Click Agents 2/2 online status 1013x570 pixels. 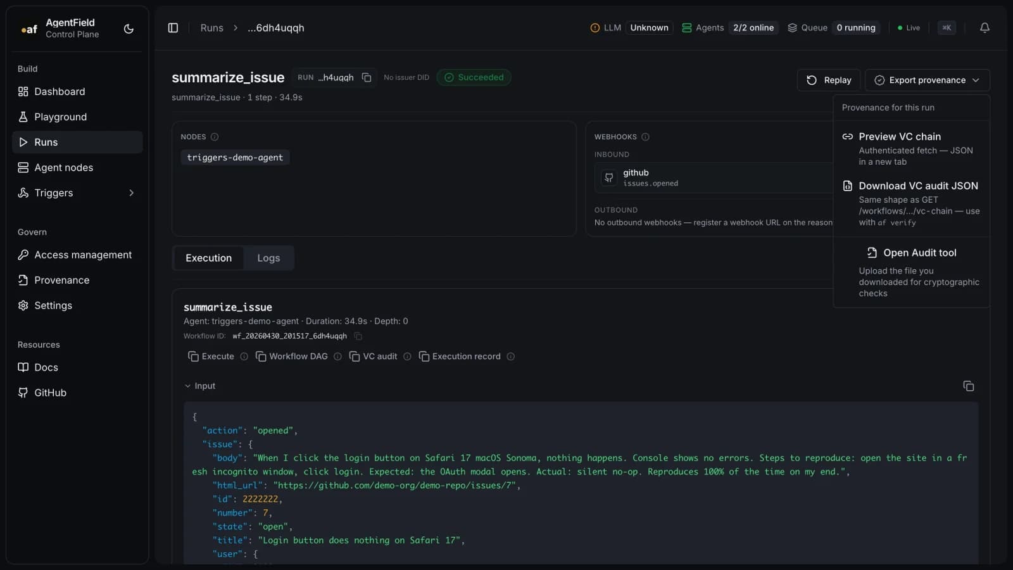tap(729, 28)
